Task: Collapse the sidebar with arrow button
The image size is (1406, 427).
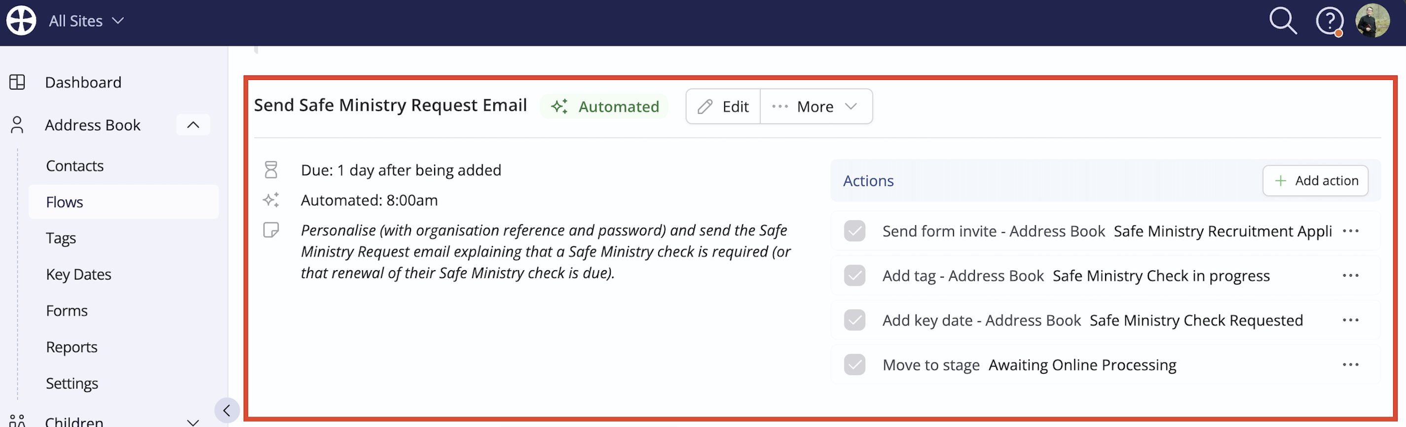Action: click(x=226, y=410)
